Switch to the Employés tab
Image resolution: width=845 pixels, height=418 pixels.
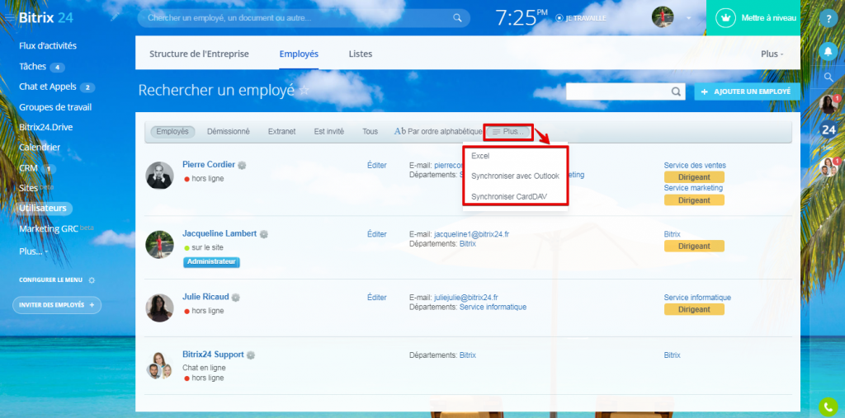point(299,54)
